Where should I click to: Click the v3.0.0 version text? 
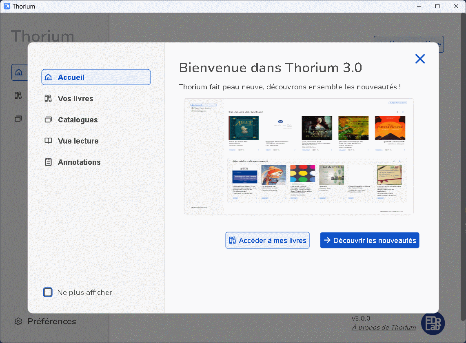(361, 319)
